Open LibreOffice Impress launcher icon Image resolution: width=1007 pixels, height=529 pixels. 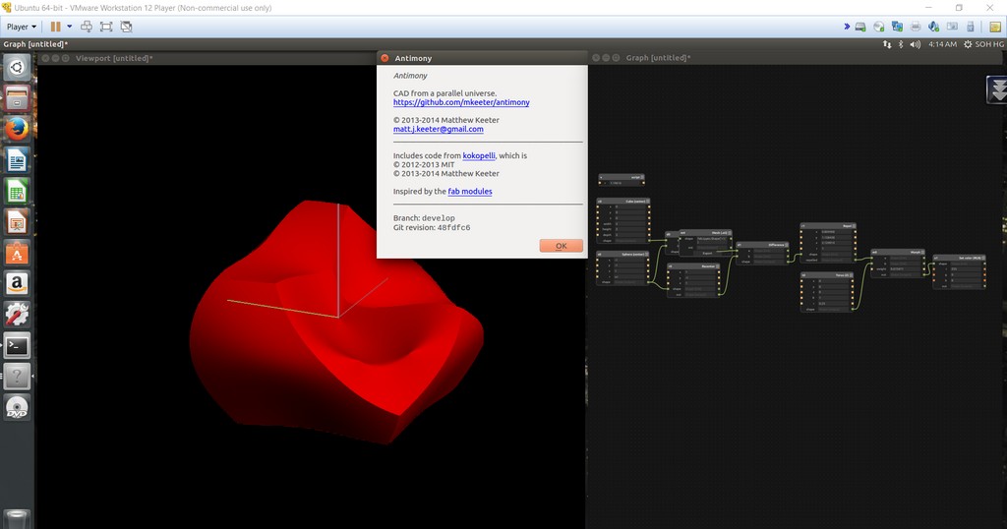pyautogui.click(x=18, y=222)
